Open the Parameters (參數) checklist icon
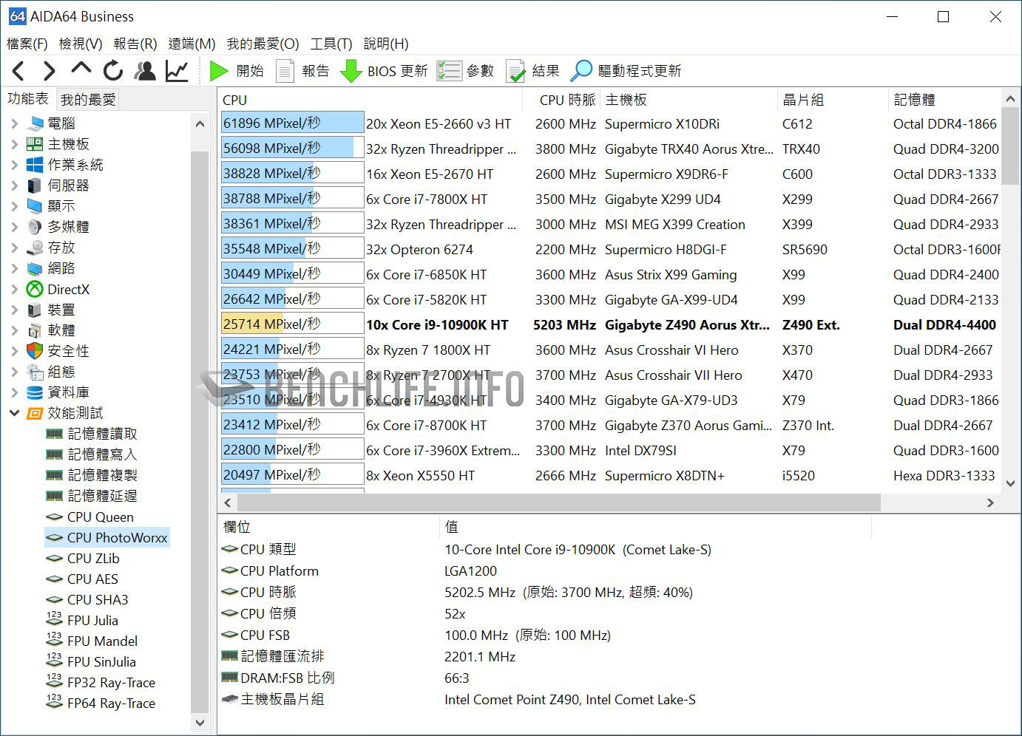This screenshot has width=1022, height=736. [449, 71]
